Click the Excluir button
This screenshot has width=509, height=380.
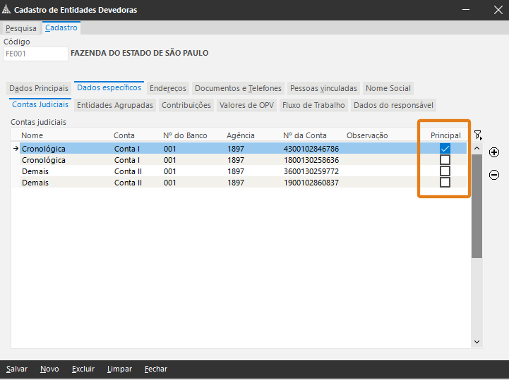pyautogui.click(x=83, y=369)
